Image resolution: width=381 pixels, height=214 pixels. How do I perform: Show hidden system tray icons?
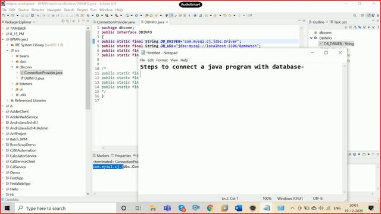[x=292, y=208]
